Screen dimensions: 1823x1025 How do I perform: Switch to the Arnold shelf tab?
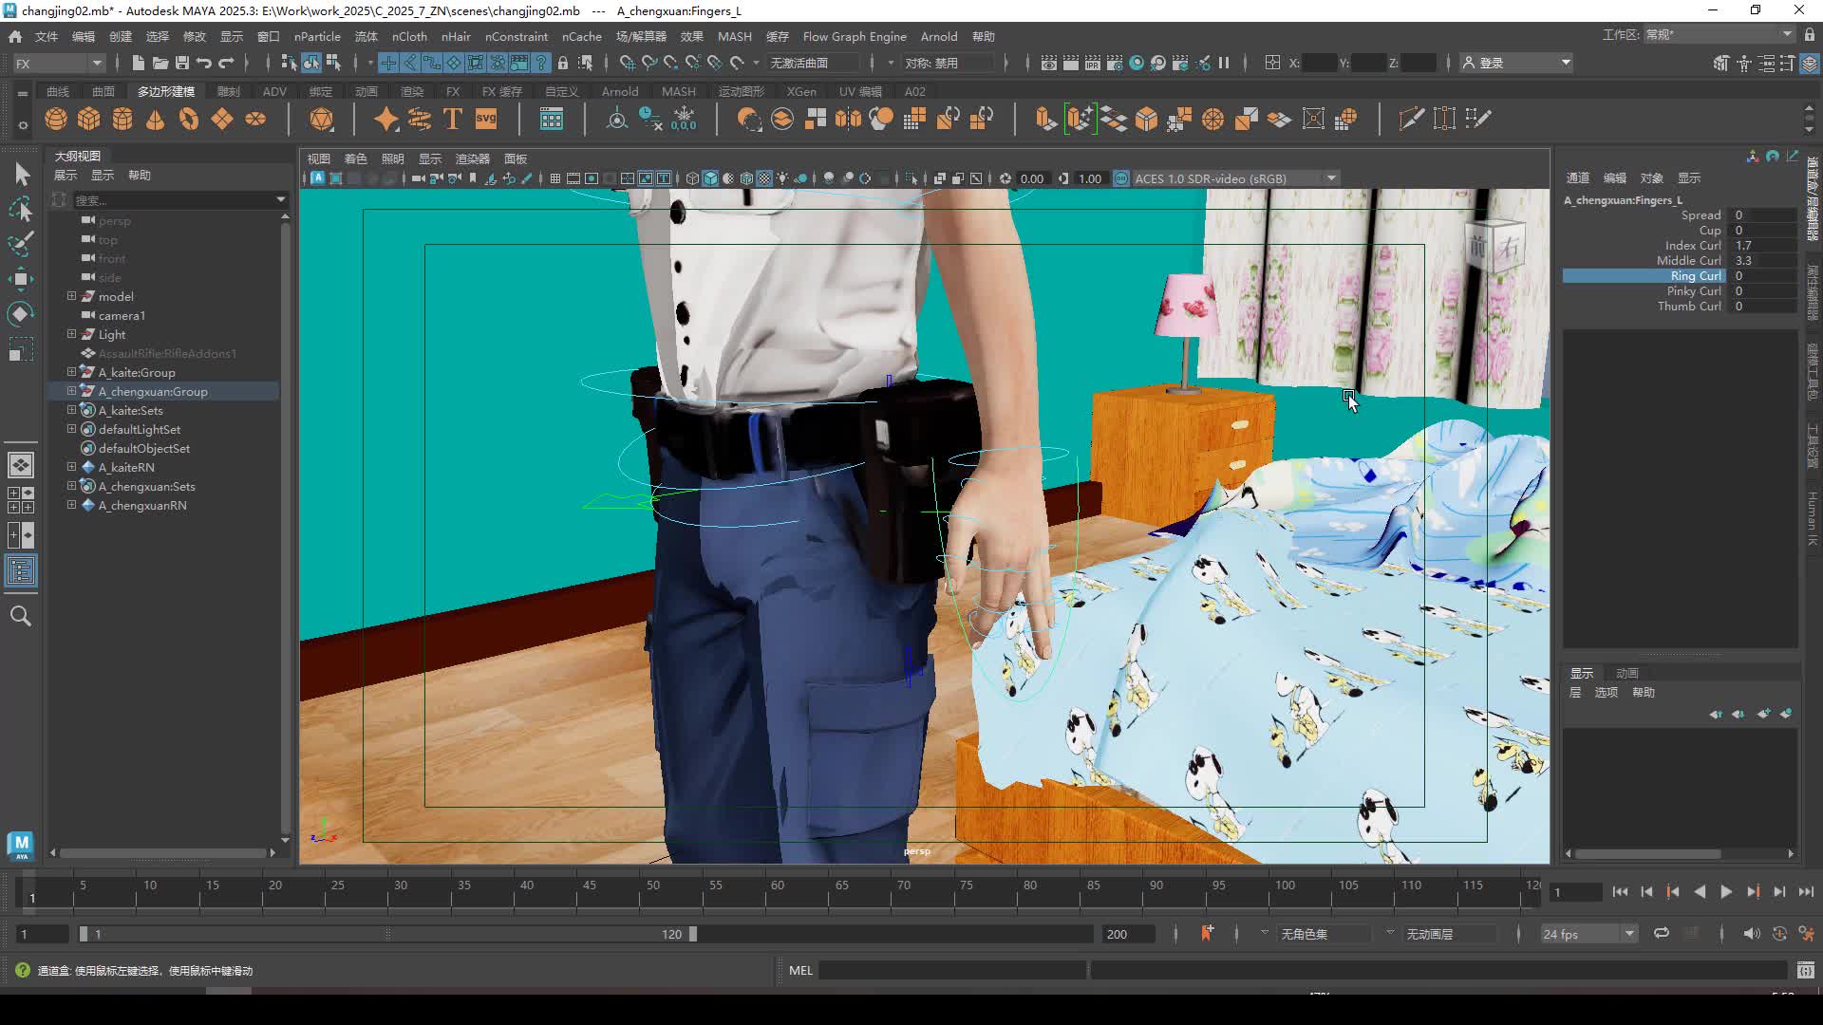click(x=619, y=91)
